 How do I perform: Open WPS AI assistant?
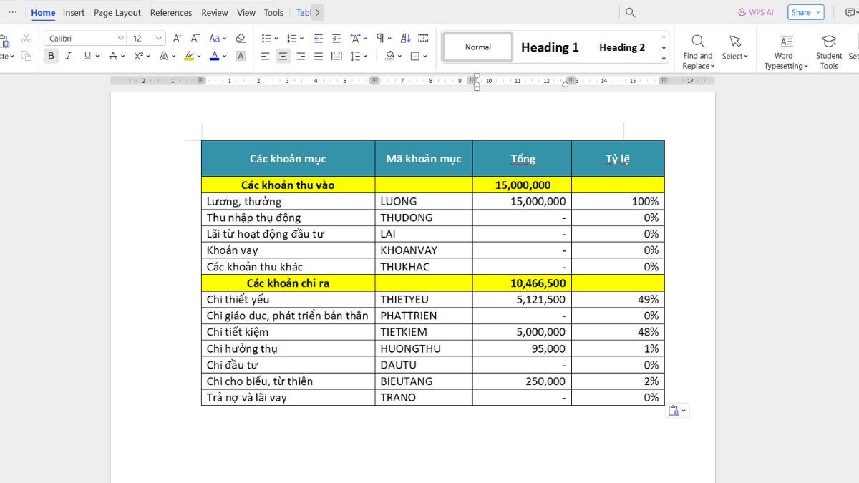[756, 12]
